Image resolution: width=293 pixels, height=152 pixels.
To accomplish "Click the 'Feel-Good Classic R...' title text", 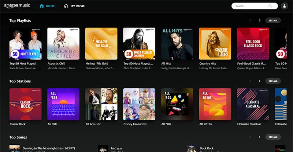I will [252, 63].
